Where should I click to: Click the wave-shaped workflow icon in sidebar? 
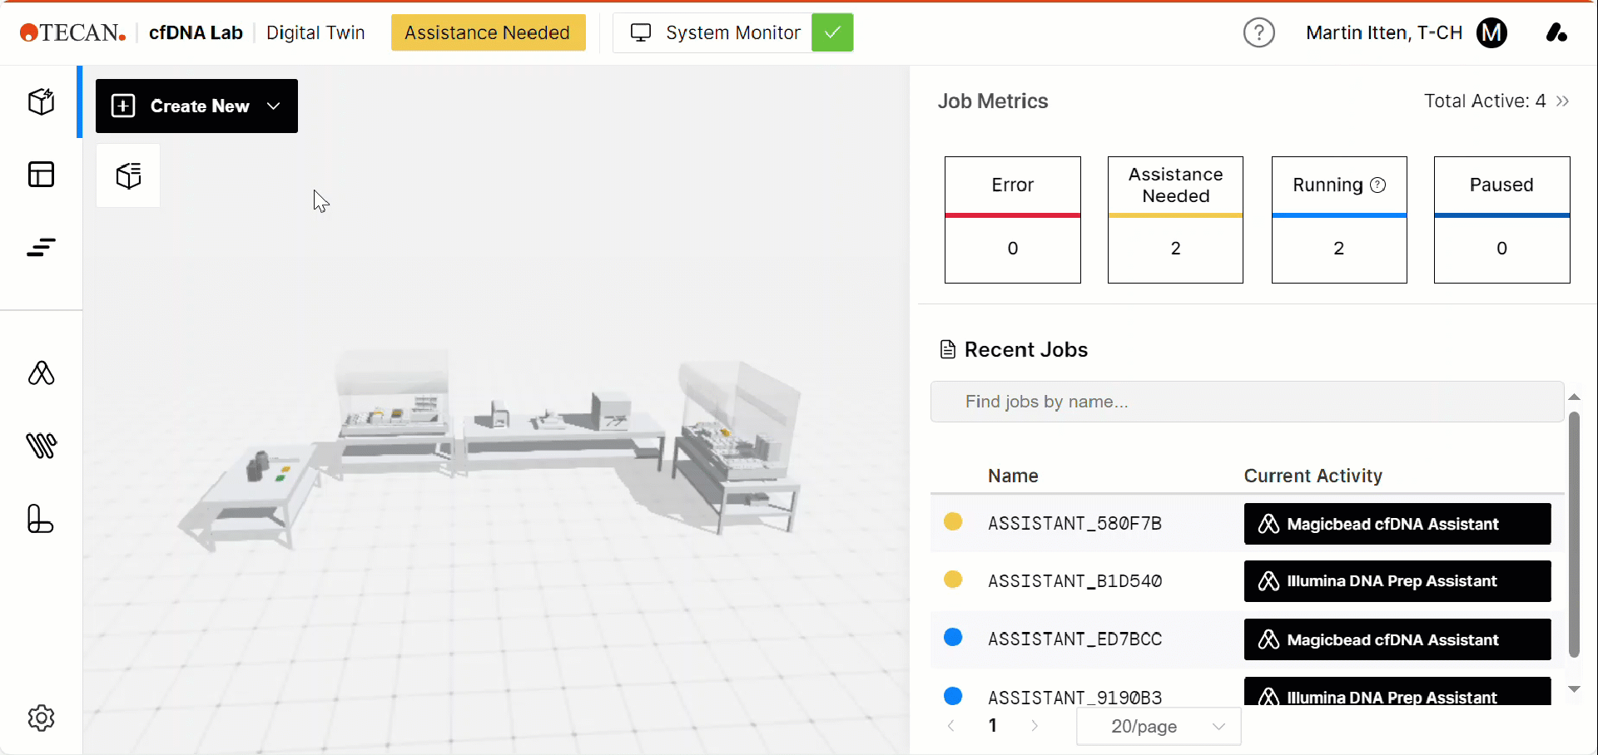(41, 446)
